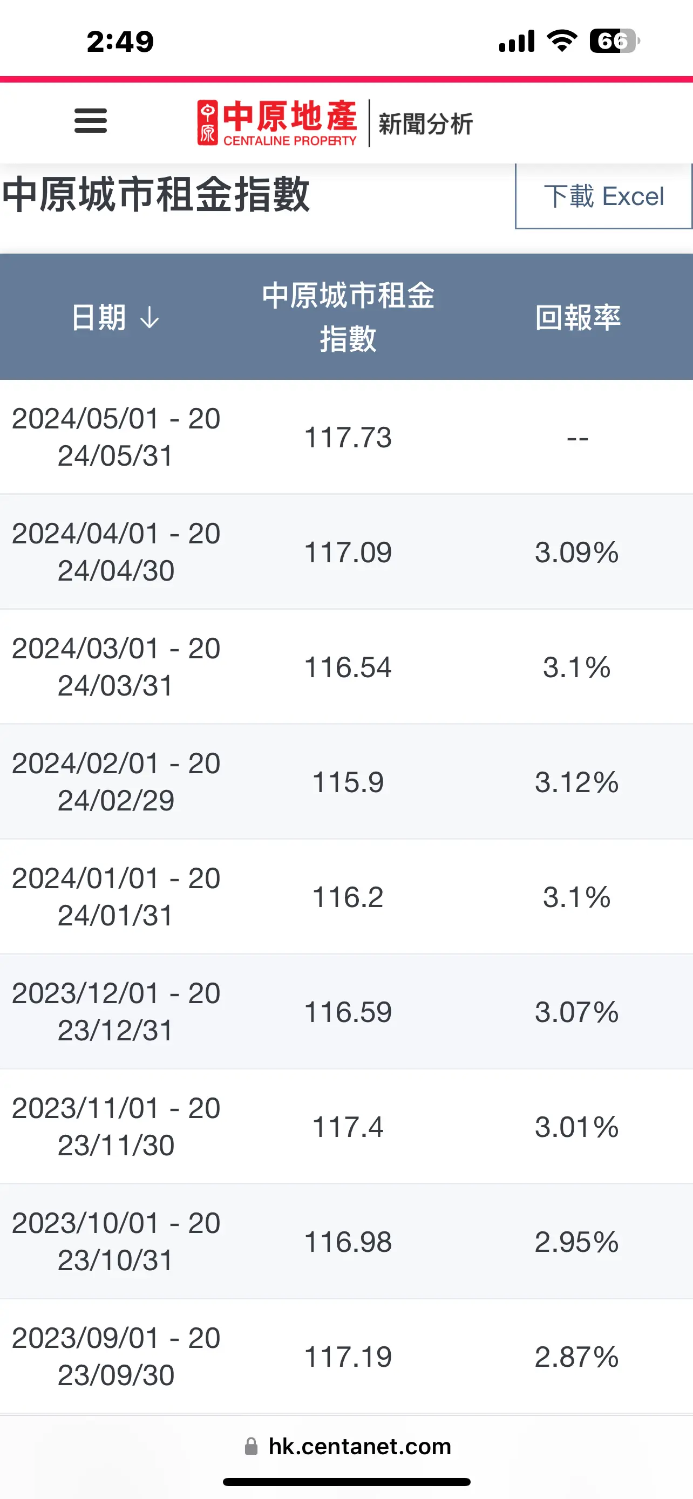This screenshot has height=1499, width=693.
Task: Toggle sort arrow next to 日期
Action: [x=150, y=318]
